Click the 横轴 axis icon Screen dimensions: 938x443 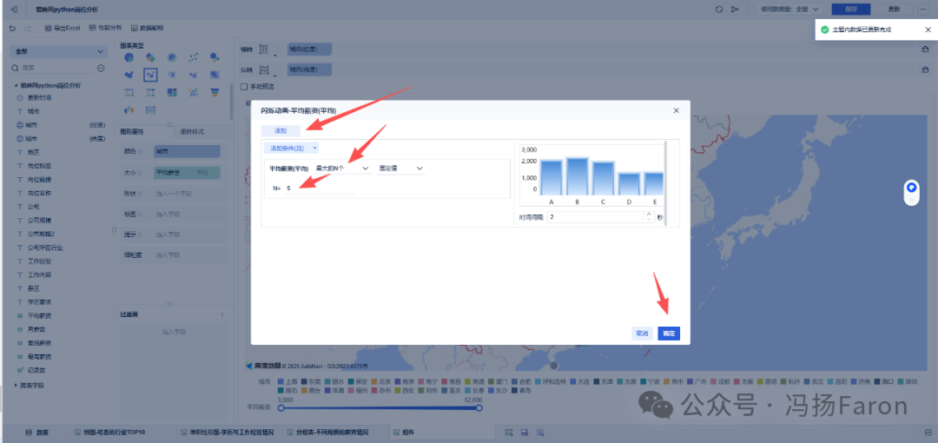(264, 50)
